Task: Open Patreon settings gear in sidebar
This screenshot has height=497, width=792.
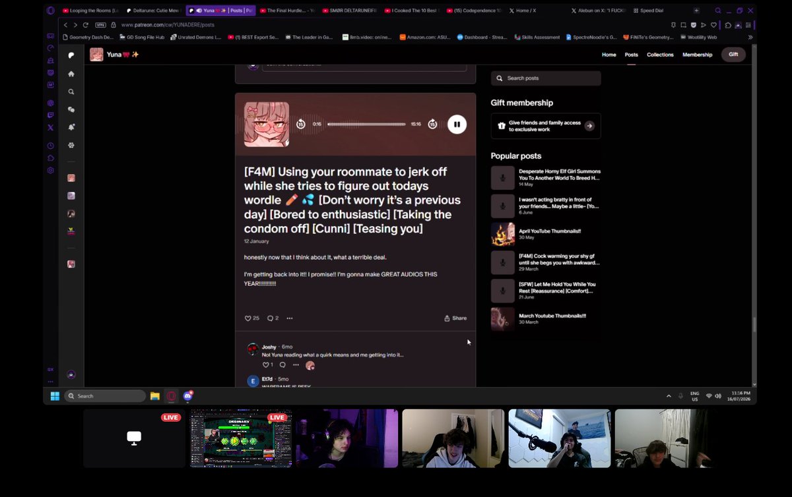Action: coord(71,145)
